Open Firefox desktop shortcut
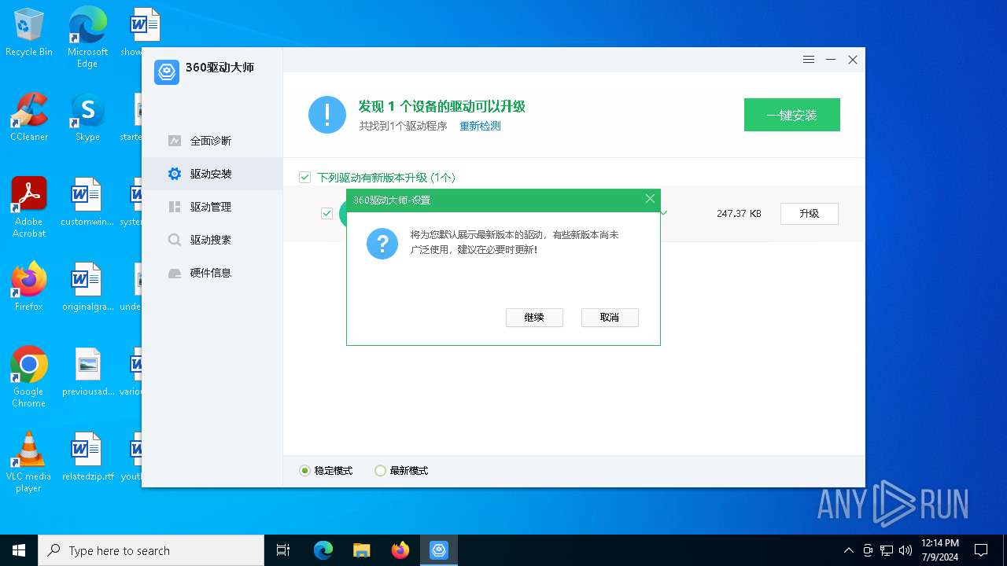The height and width of the screenshot is (566, 1007). 29,286
